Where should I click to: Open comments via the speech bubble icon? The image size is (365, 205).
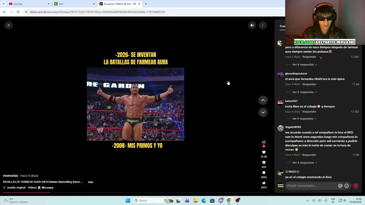264,163
